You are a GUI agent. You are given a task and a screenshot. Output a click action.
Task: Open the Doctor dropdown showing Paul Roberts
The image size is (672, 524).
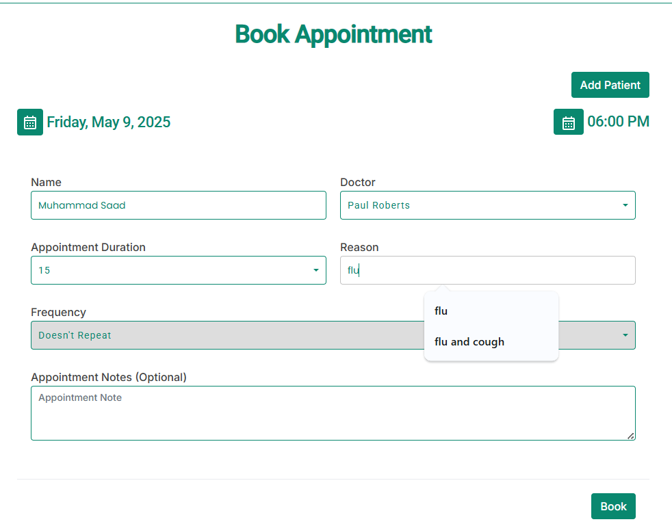(x=488, y=205)
